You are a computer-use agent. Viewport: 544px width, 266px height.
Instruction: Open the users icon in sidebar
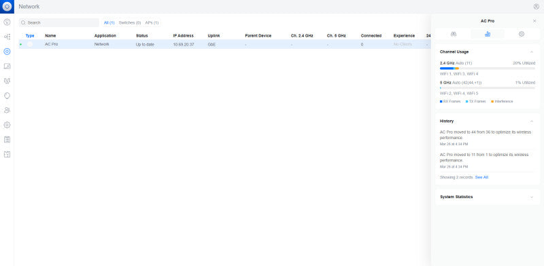7,110
